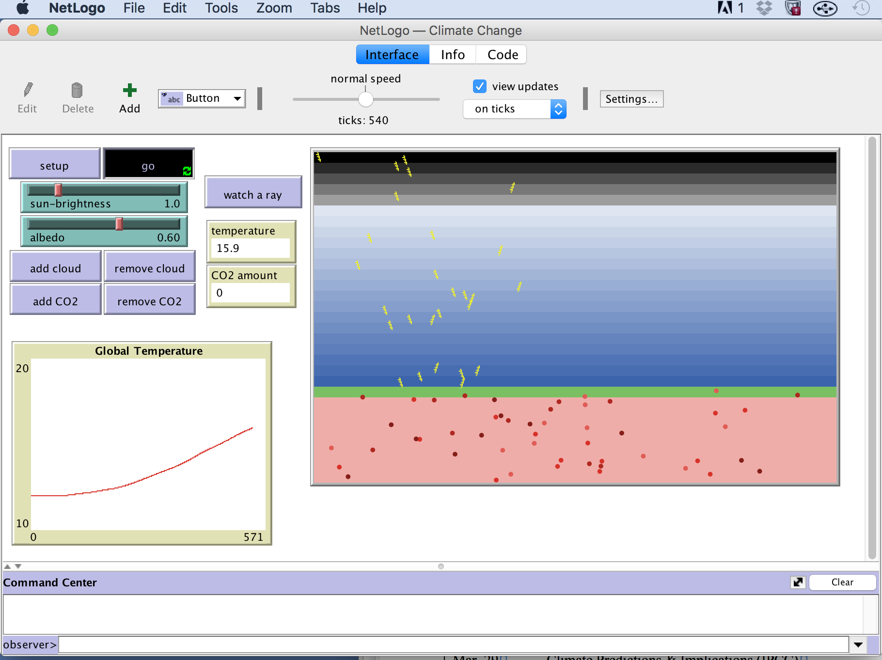Click the remove CO2 button
The height and width of the screenshot is (660, 882).
(149, 299)
